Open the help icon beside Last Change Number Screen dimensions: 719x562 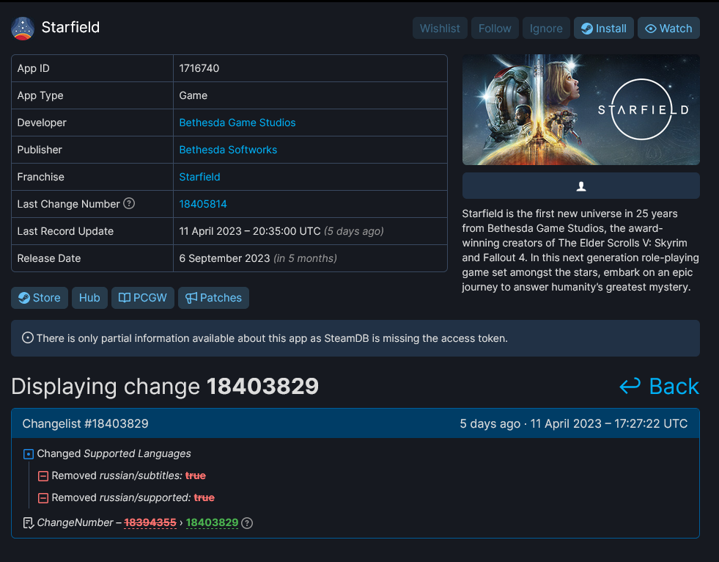tap(129, 203)
